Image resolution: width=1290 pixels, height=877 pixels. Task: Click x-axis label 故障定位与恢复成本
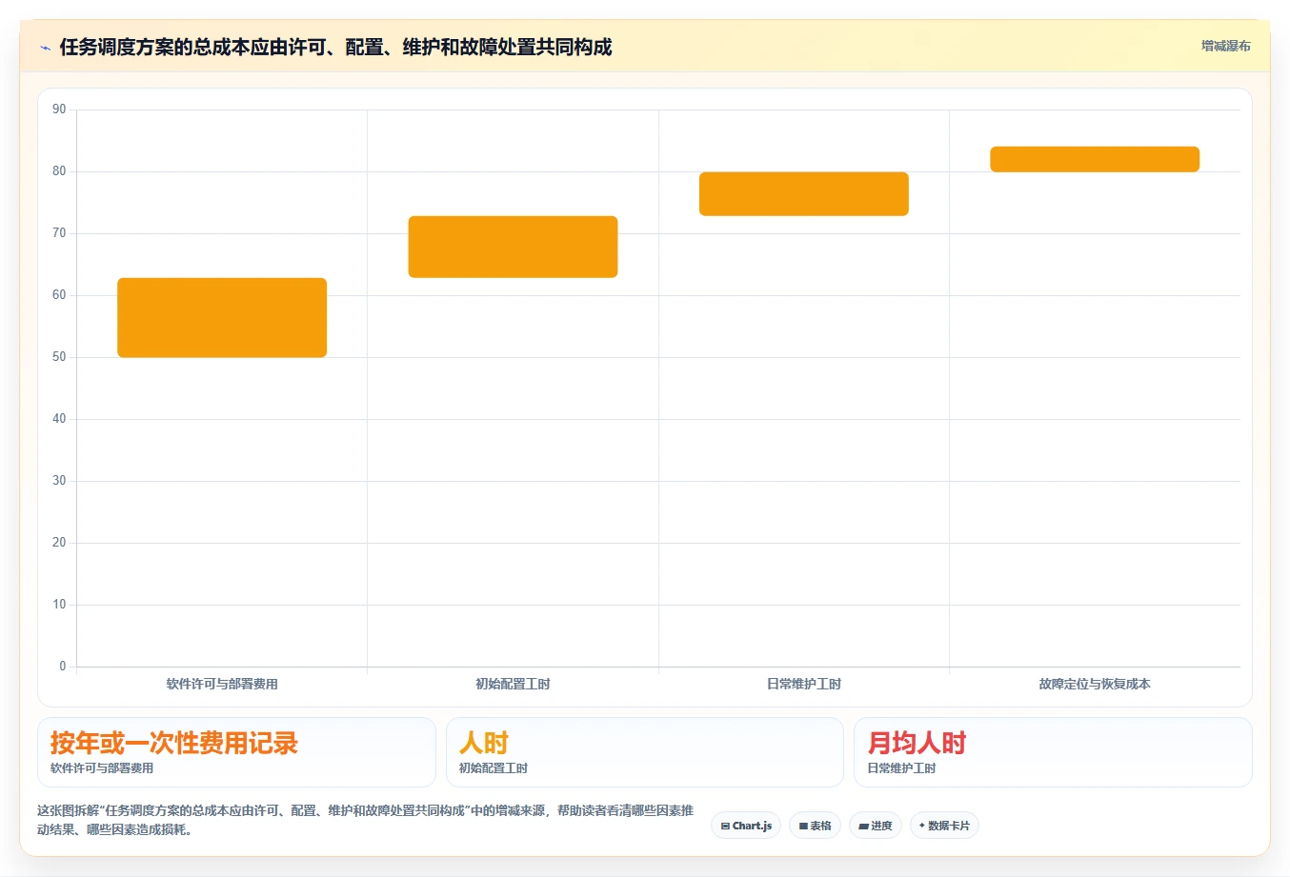tap(1095, 684)
